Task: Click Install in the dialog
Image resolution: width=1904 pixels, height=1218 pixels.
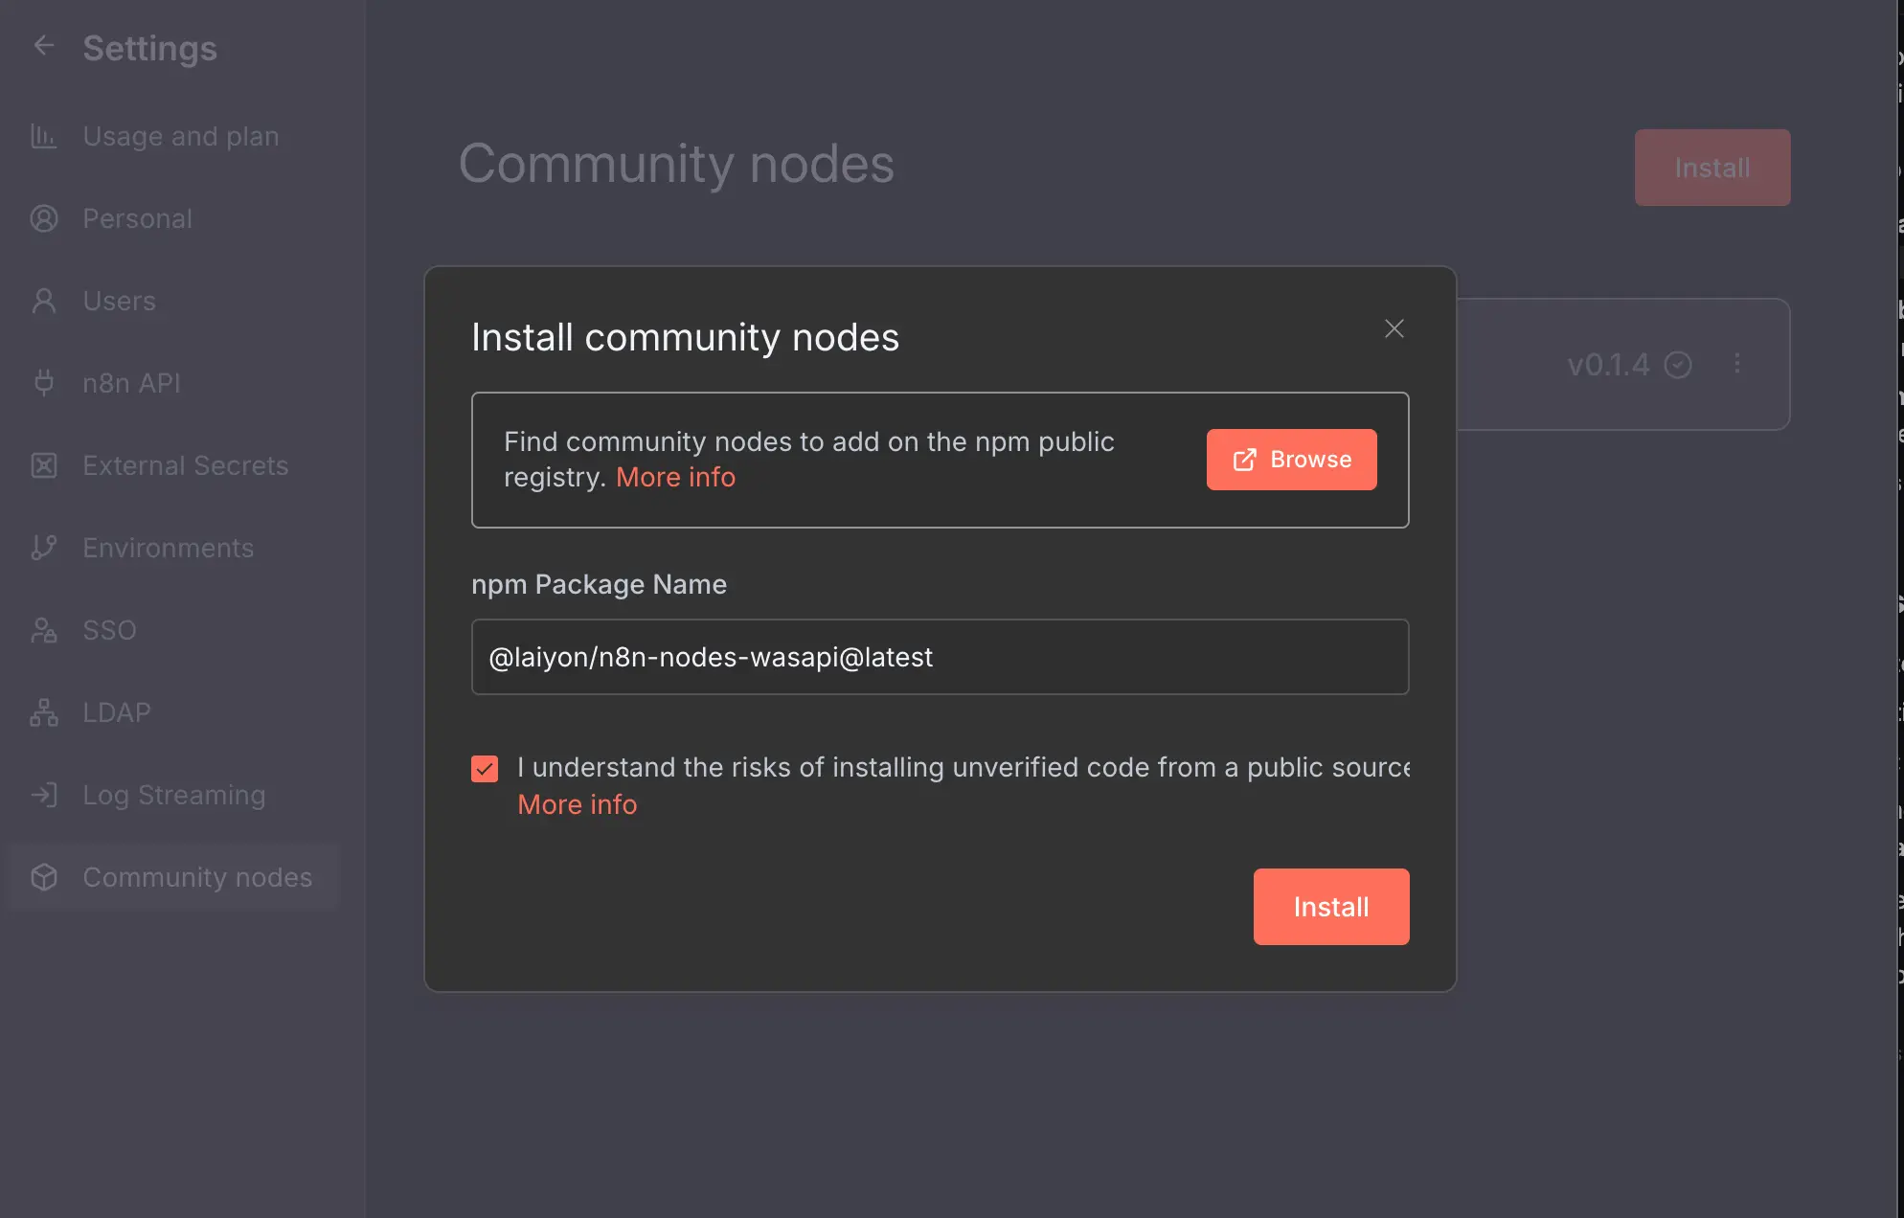Action: click(x=1331, y=907)
